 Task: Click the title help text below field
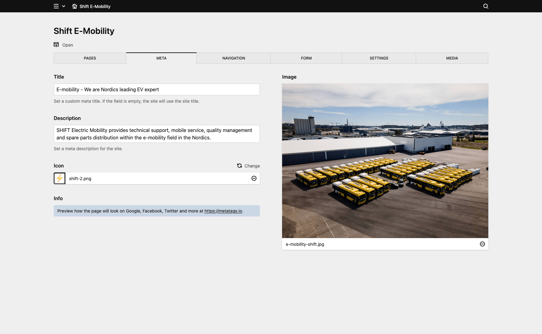click(x=127, y=101)
